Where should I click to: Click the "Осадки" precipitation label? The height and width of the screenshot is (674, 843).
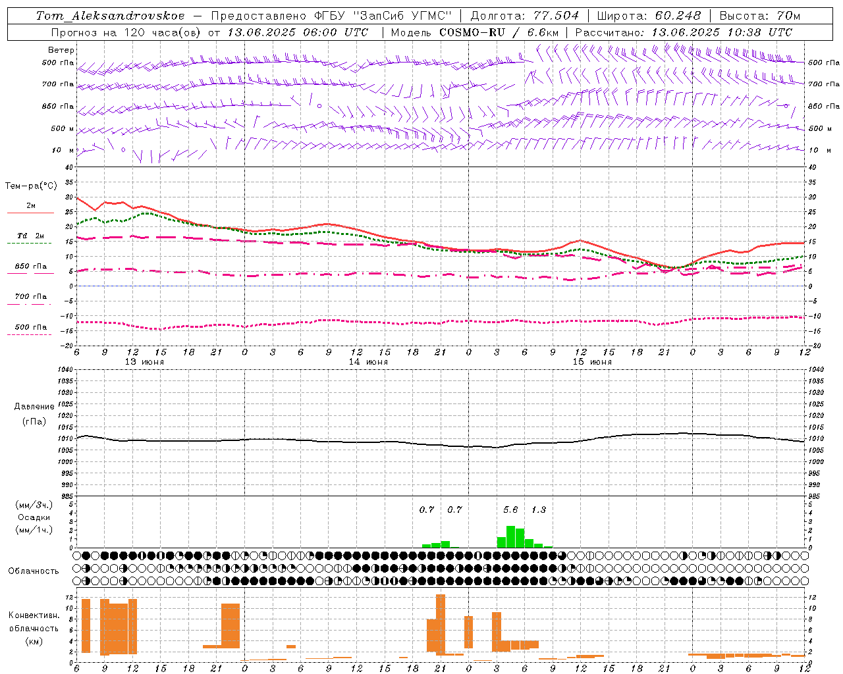pos(34,517)
